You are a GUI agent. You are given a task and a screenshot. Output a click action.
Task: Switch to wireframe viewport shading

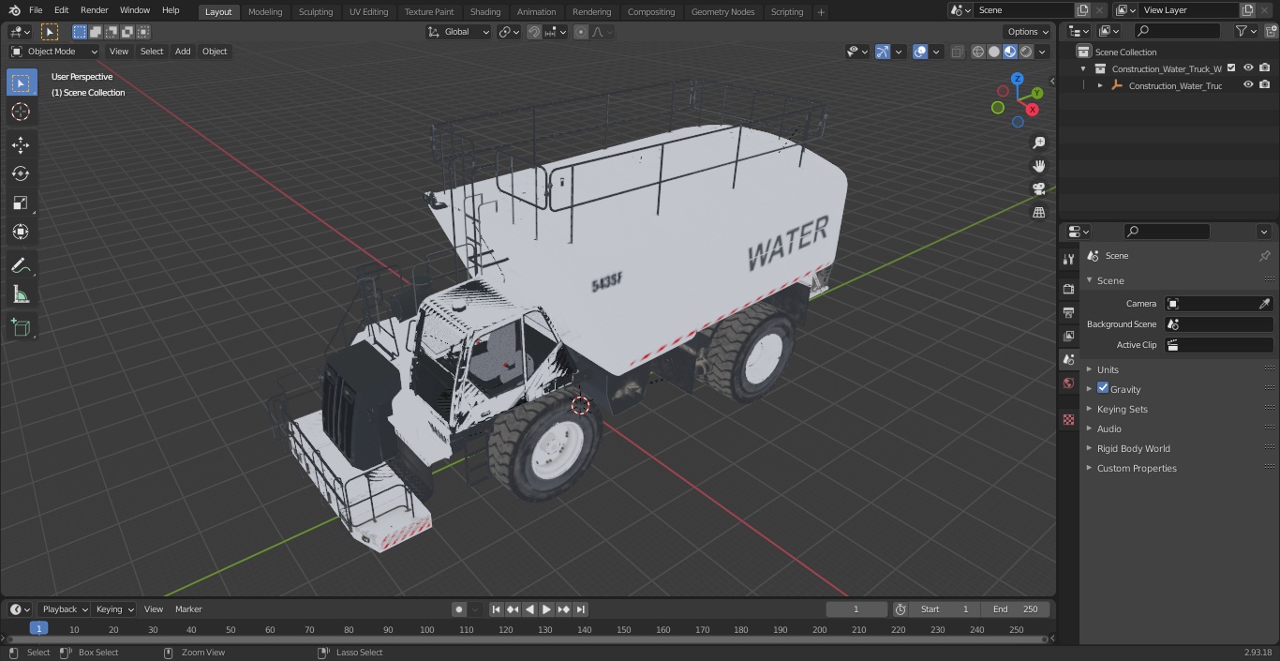pos(978,52)
